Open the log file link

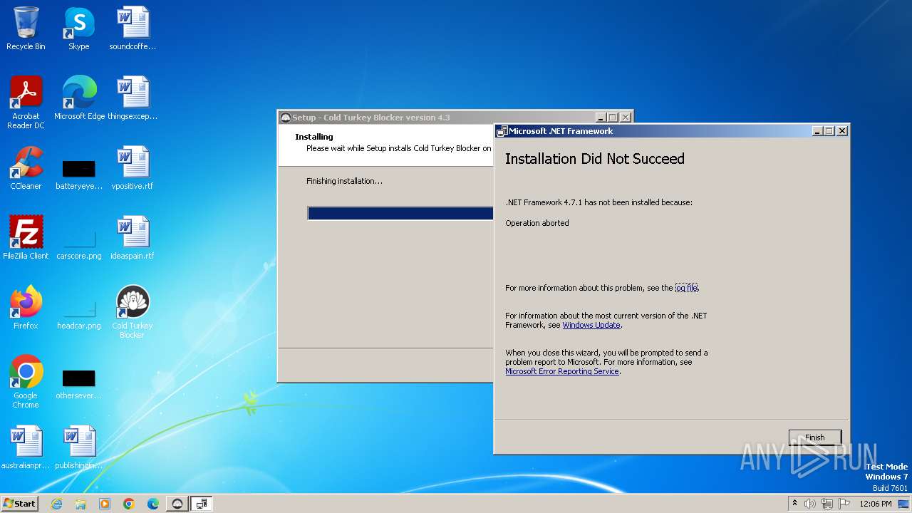tap(686, 288)
